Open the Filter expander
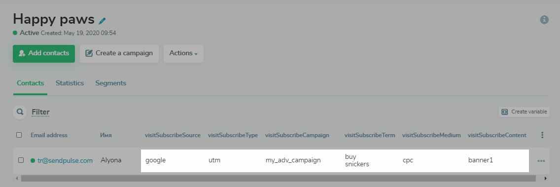The width and height of the screenshot is (560, 187). point(40,112)
